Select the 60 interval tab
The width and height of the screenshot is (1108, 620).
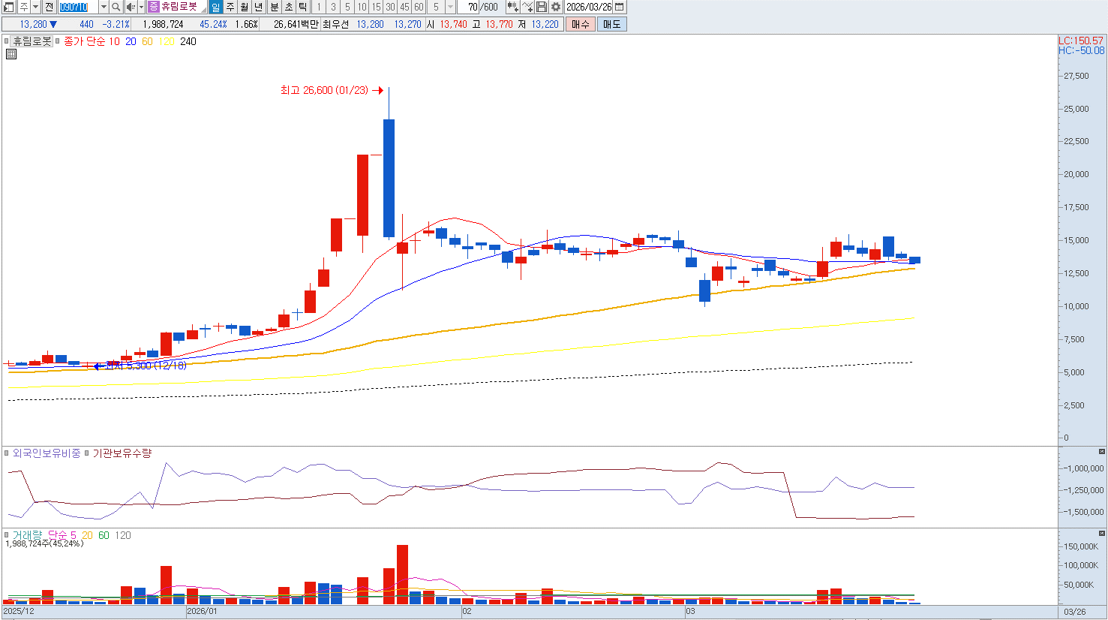pos(419,7)
